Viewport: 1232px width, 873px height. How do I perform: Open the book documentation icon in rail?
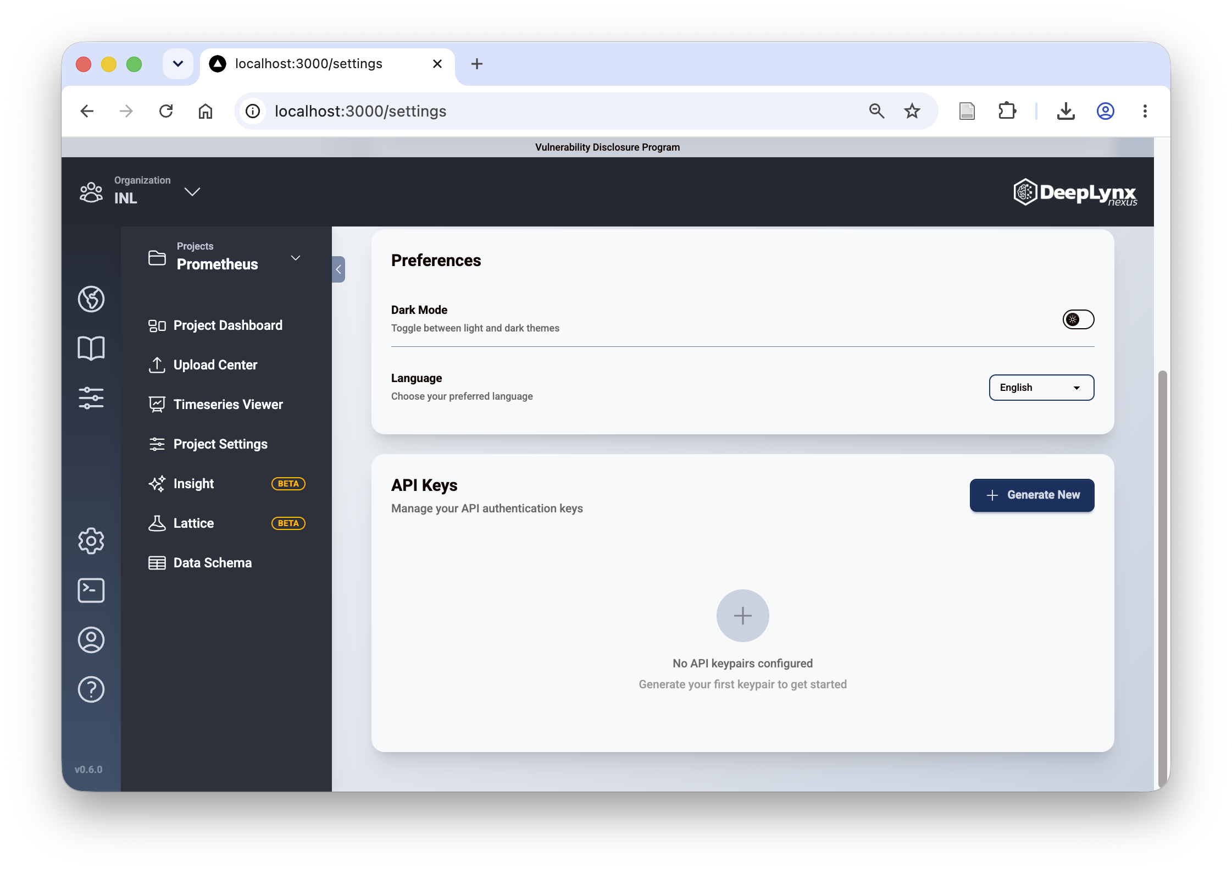[91, 349]
